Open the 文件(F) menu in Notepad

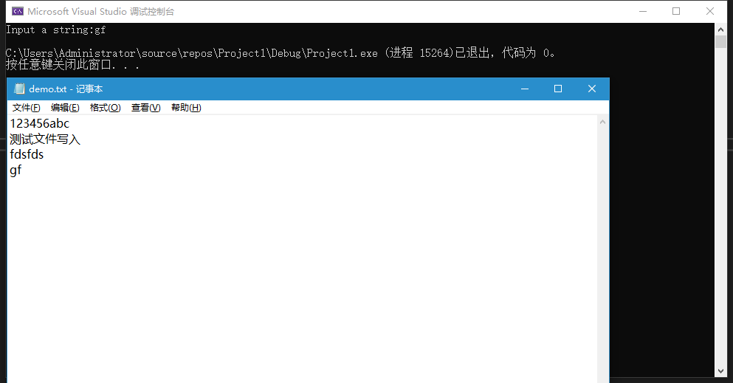tap(26, 108)
